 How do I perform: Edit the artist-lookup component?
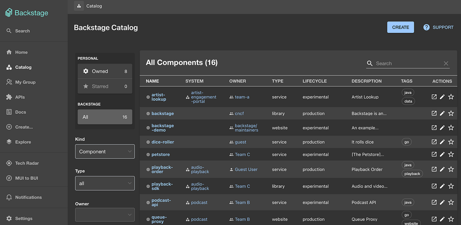[442, 97]
